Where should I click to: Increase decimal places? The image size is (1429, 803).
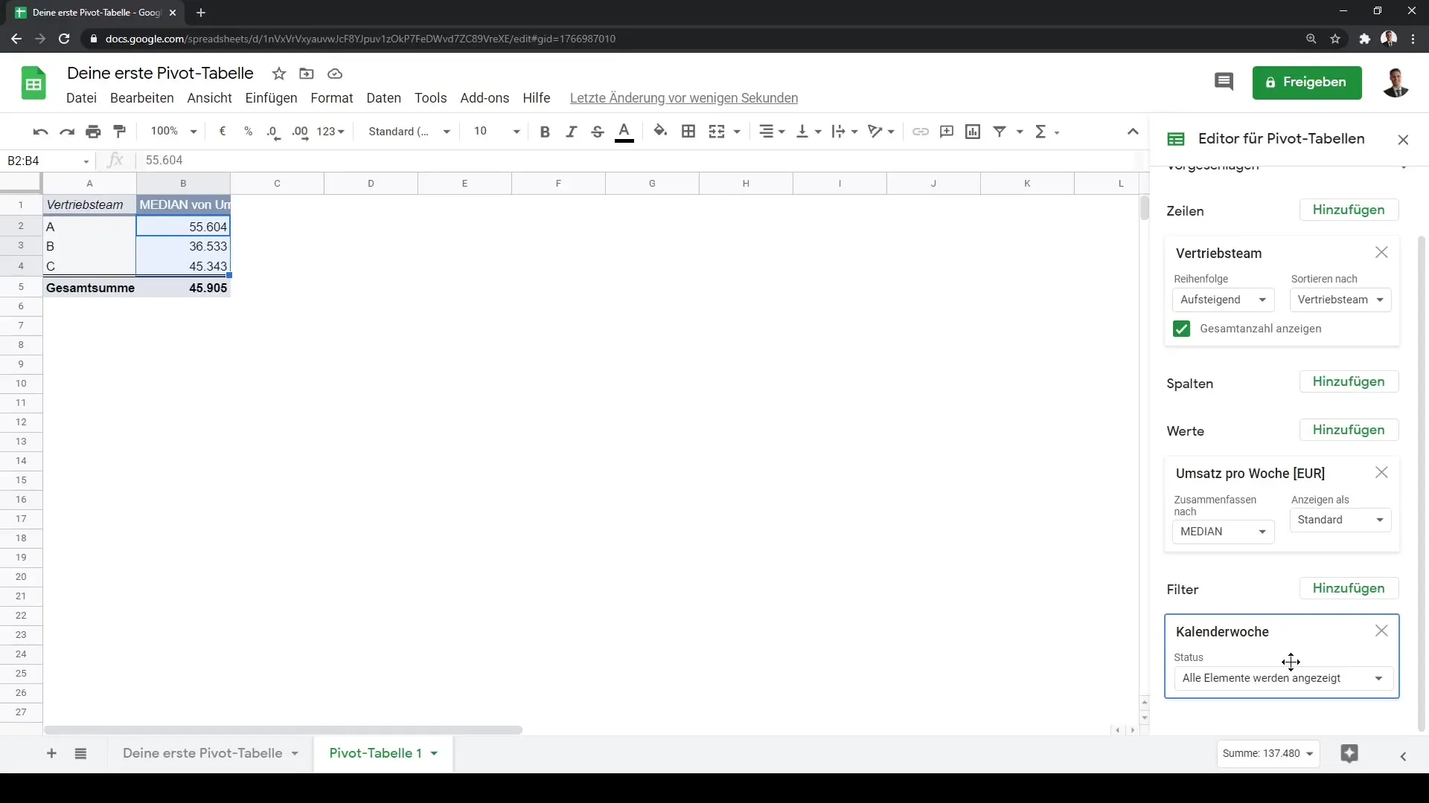click(300, 132)
